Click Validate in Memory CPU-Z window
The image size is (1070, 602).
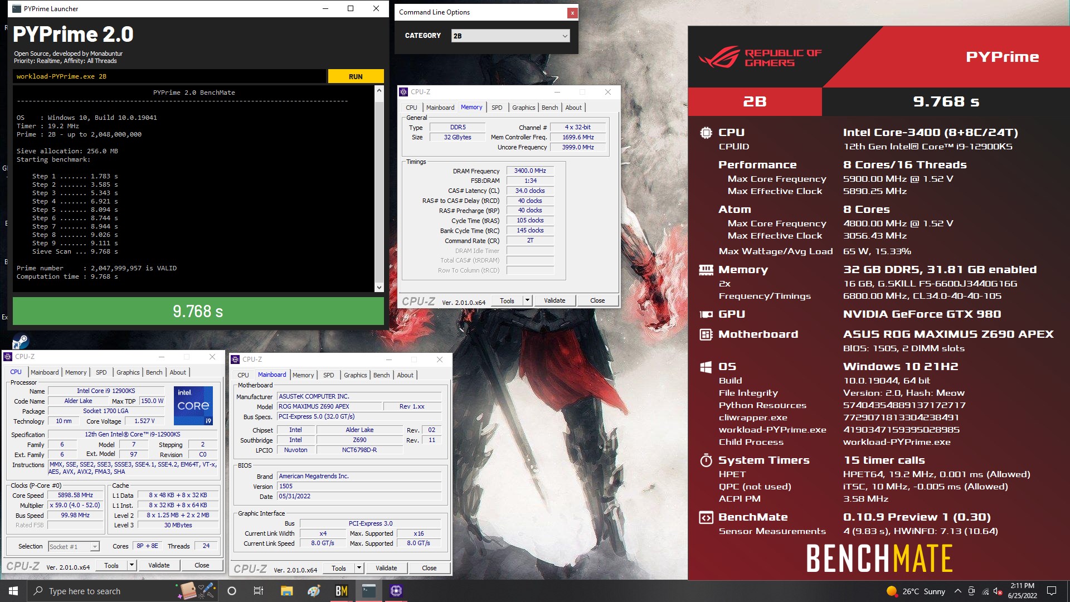tap(555, 300)
